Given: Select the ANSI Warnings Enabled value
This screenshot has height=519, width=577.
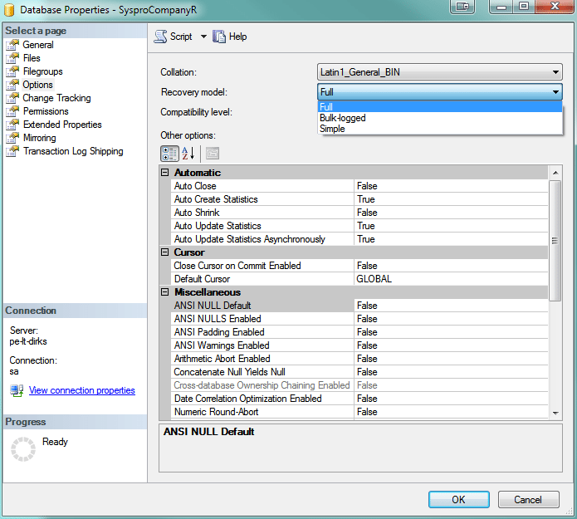Looking at the screenshot, I should [451, 345].
